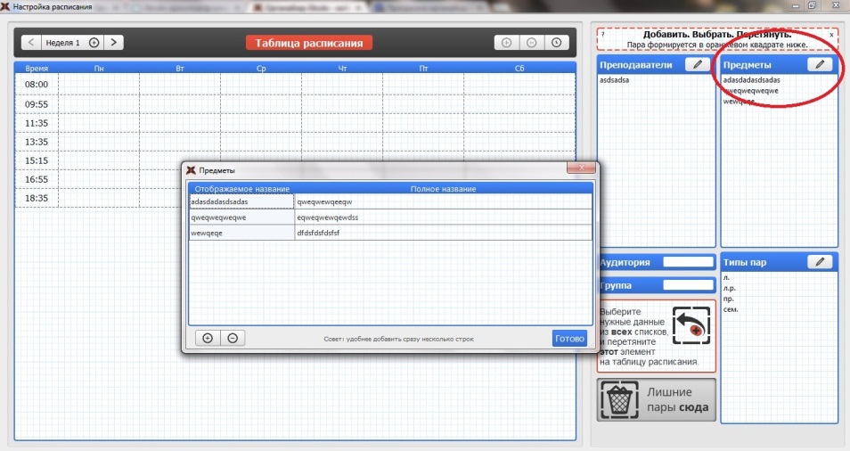The height and width of the screenshot is (451, 850).
Task: Click Полное название column header
Action: tap(443, 189)
